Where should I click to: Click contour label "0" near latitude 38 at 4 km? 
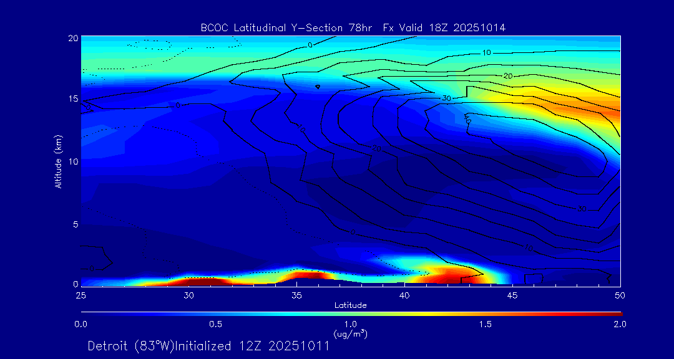coord(353,232)
